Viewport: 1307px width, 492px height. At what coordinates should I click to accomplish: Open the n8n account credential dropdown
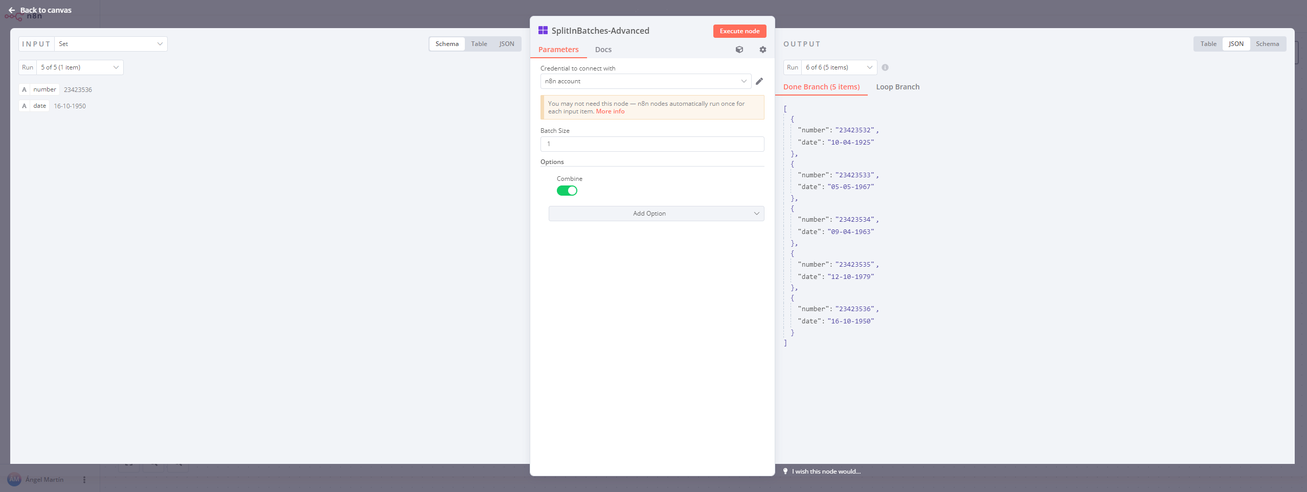coord(645,81)
